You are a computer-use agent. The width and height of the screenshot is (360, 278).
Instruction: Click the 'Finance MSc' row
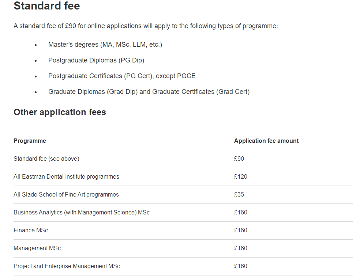[x=183, y=231]
